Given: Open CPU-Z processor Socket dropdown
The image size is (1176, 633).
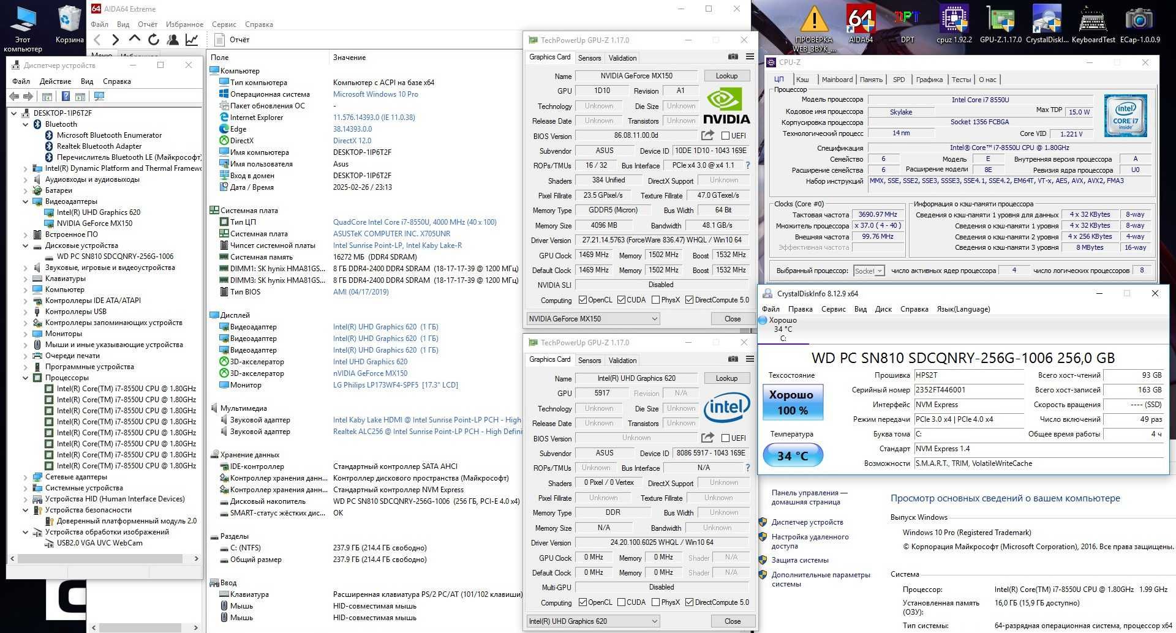Looking at the screenshot, I should [869, 271].
